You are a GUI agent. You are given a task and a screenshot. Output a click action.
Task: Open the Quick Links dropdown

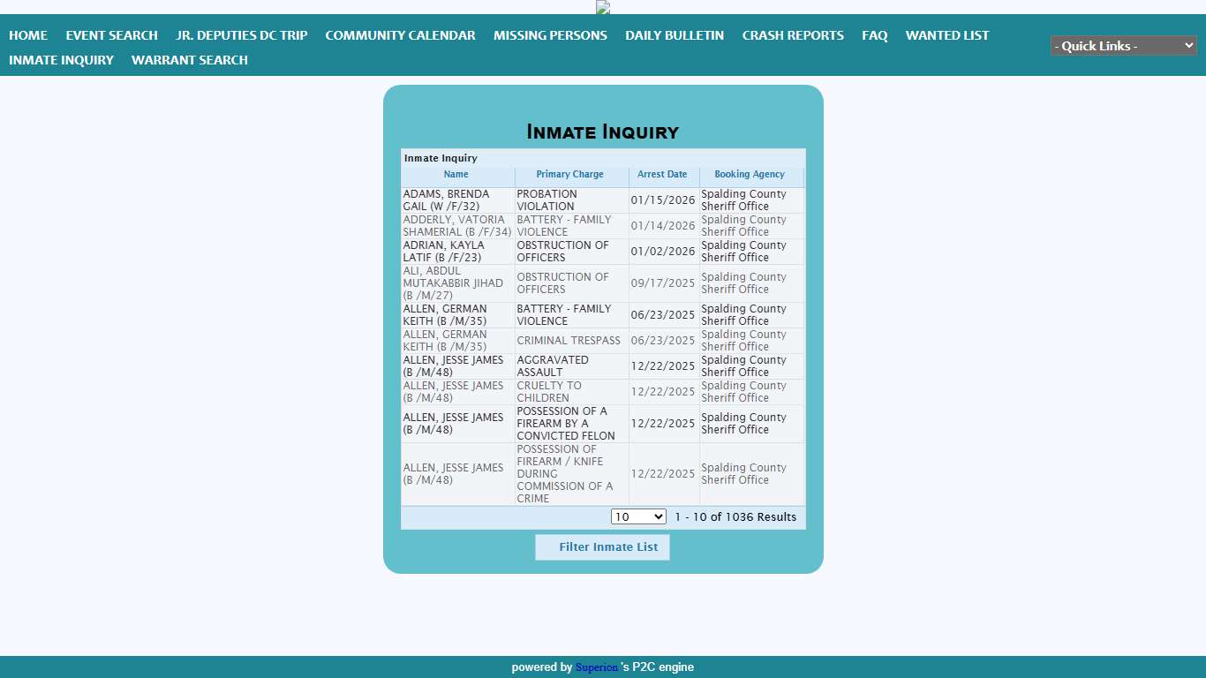1123,46
